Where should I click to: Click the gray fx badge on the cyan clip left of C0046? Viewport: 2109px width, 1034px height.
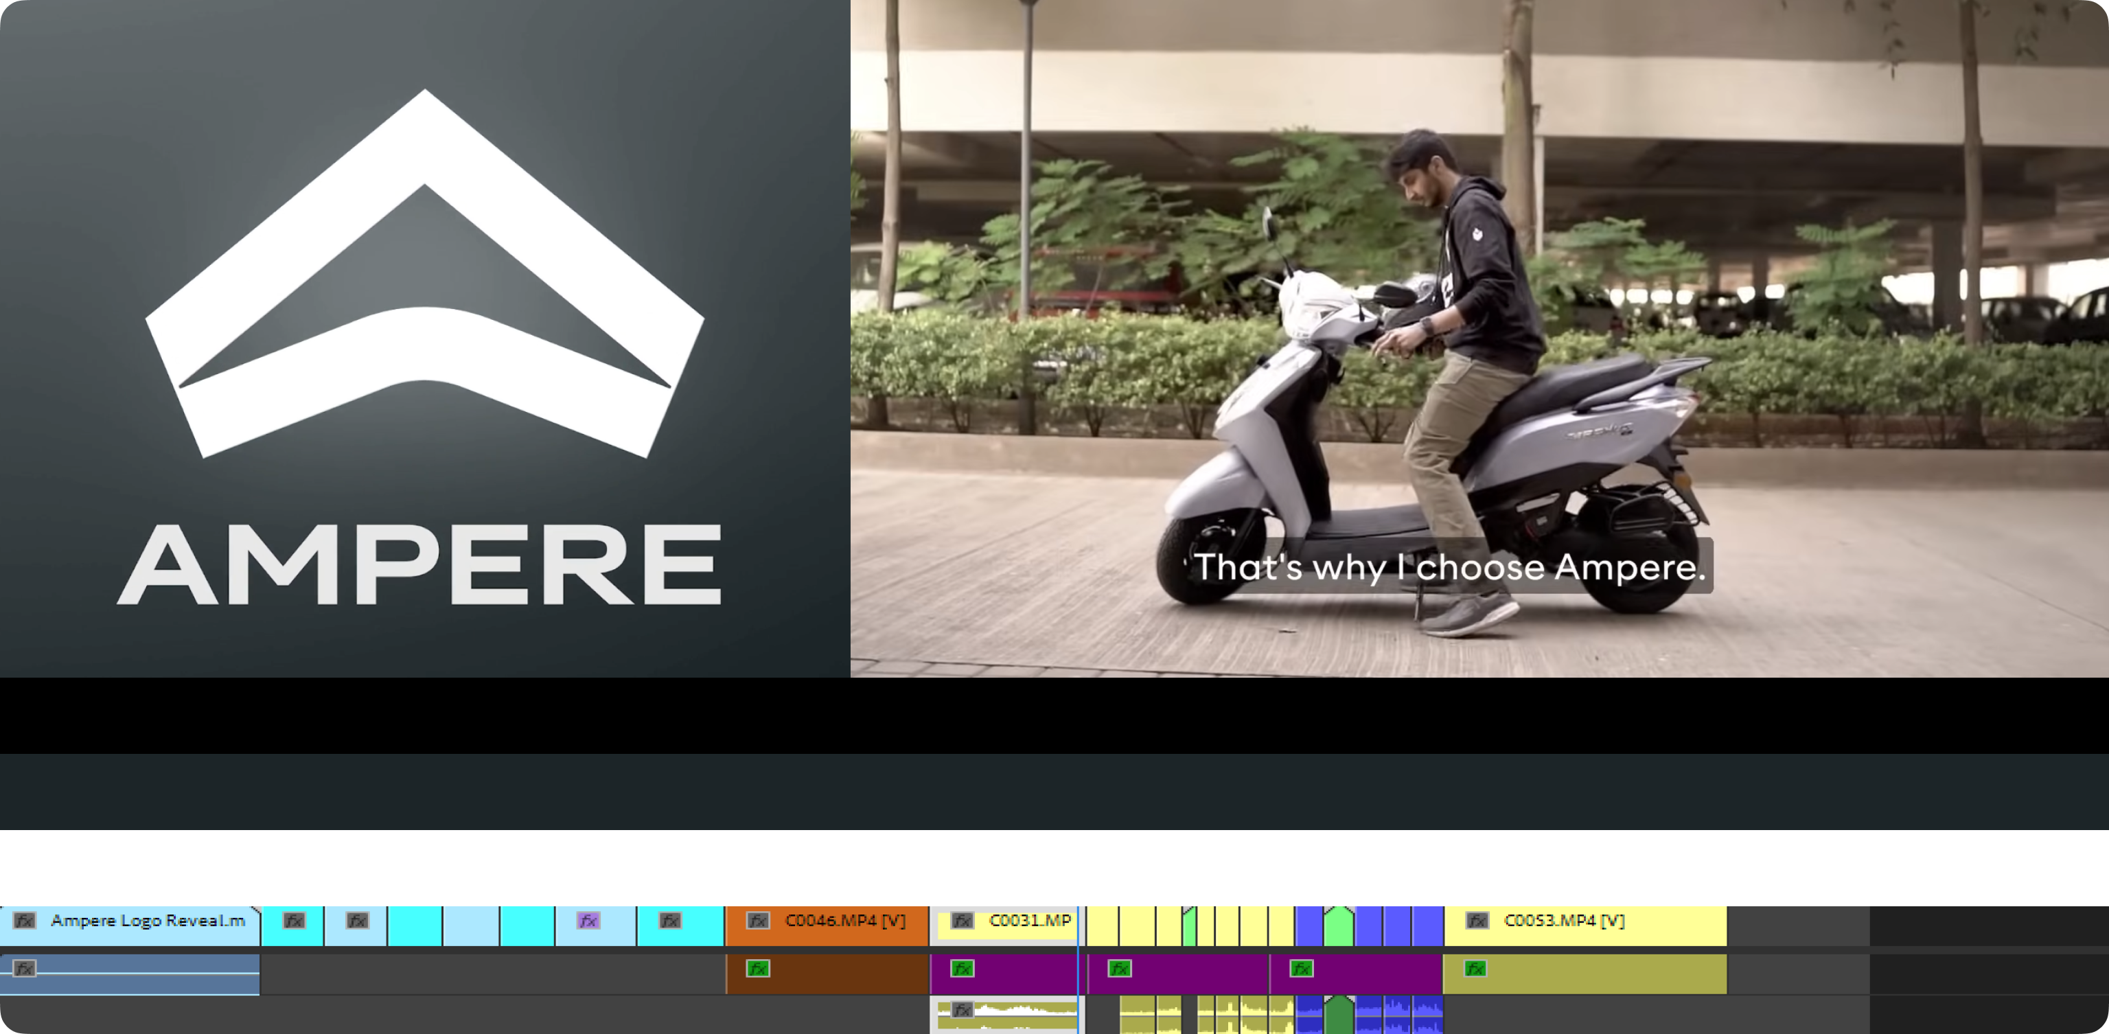tap(671, 920)
